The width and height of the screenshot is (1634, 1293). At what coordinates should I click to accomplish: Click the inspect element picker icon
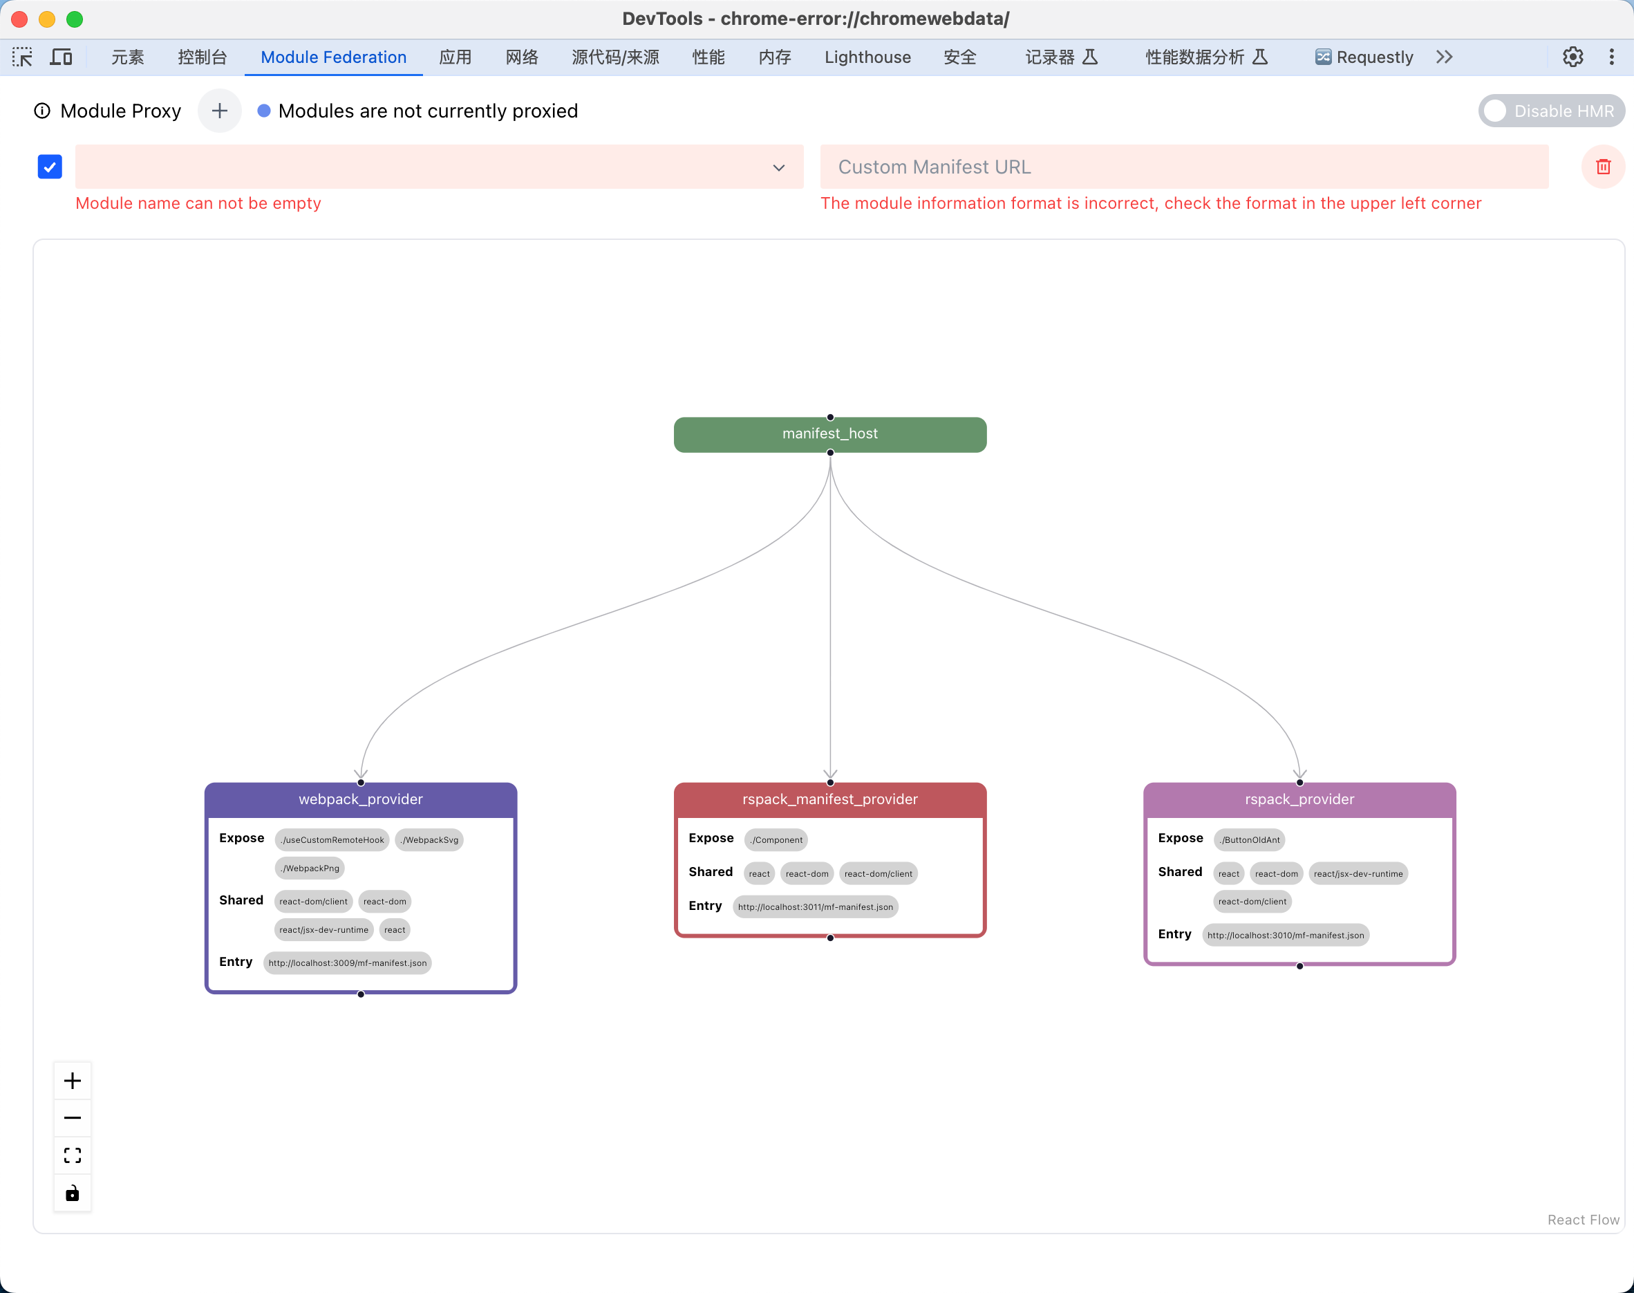tap(22, 57)
